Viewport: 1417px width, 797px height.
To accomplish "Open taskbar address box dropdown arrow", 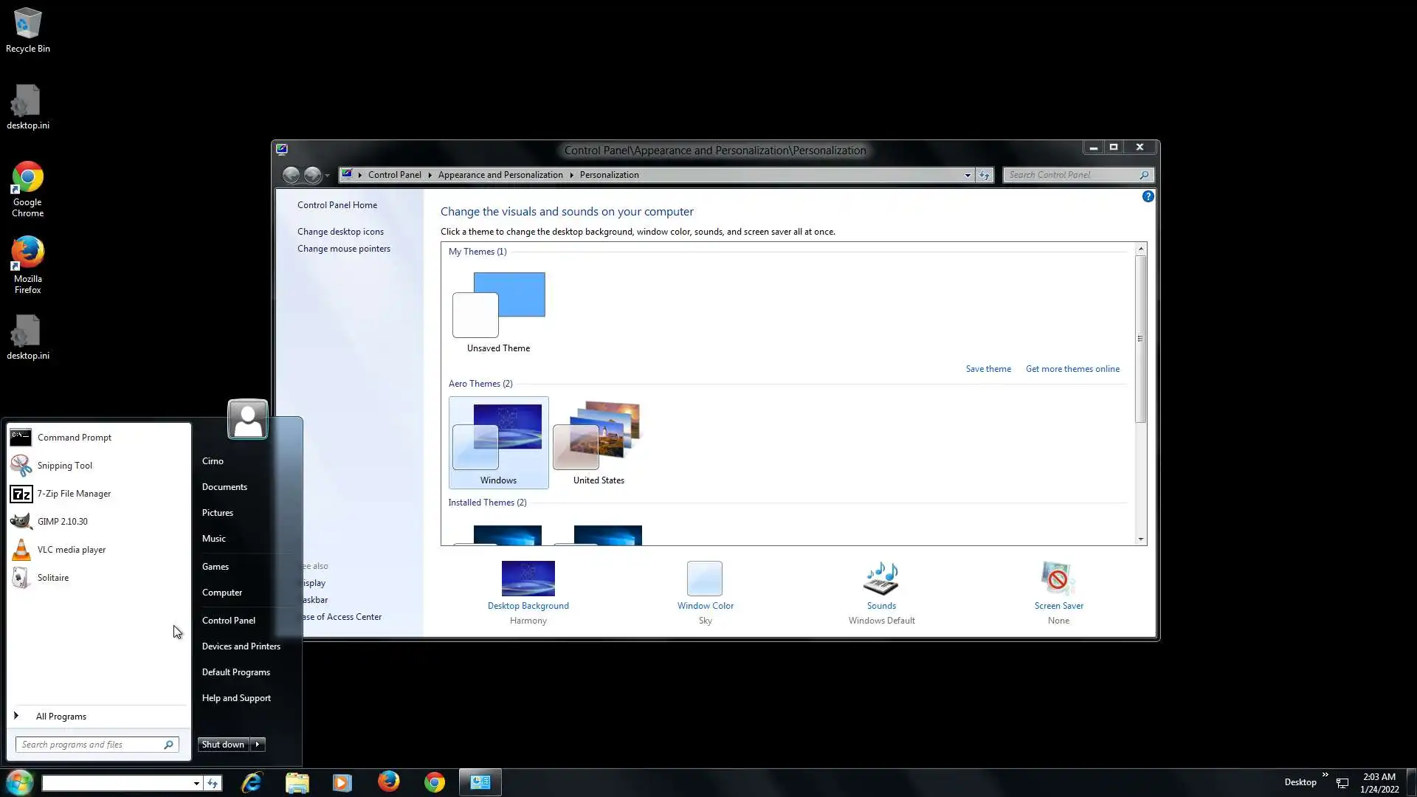I will coord(196,783).
